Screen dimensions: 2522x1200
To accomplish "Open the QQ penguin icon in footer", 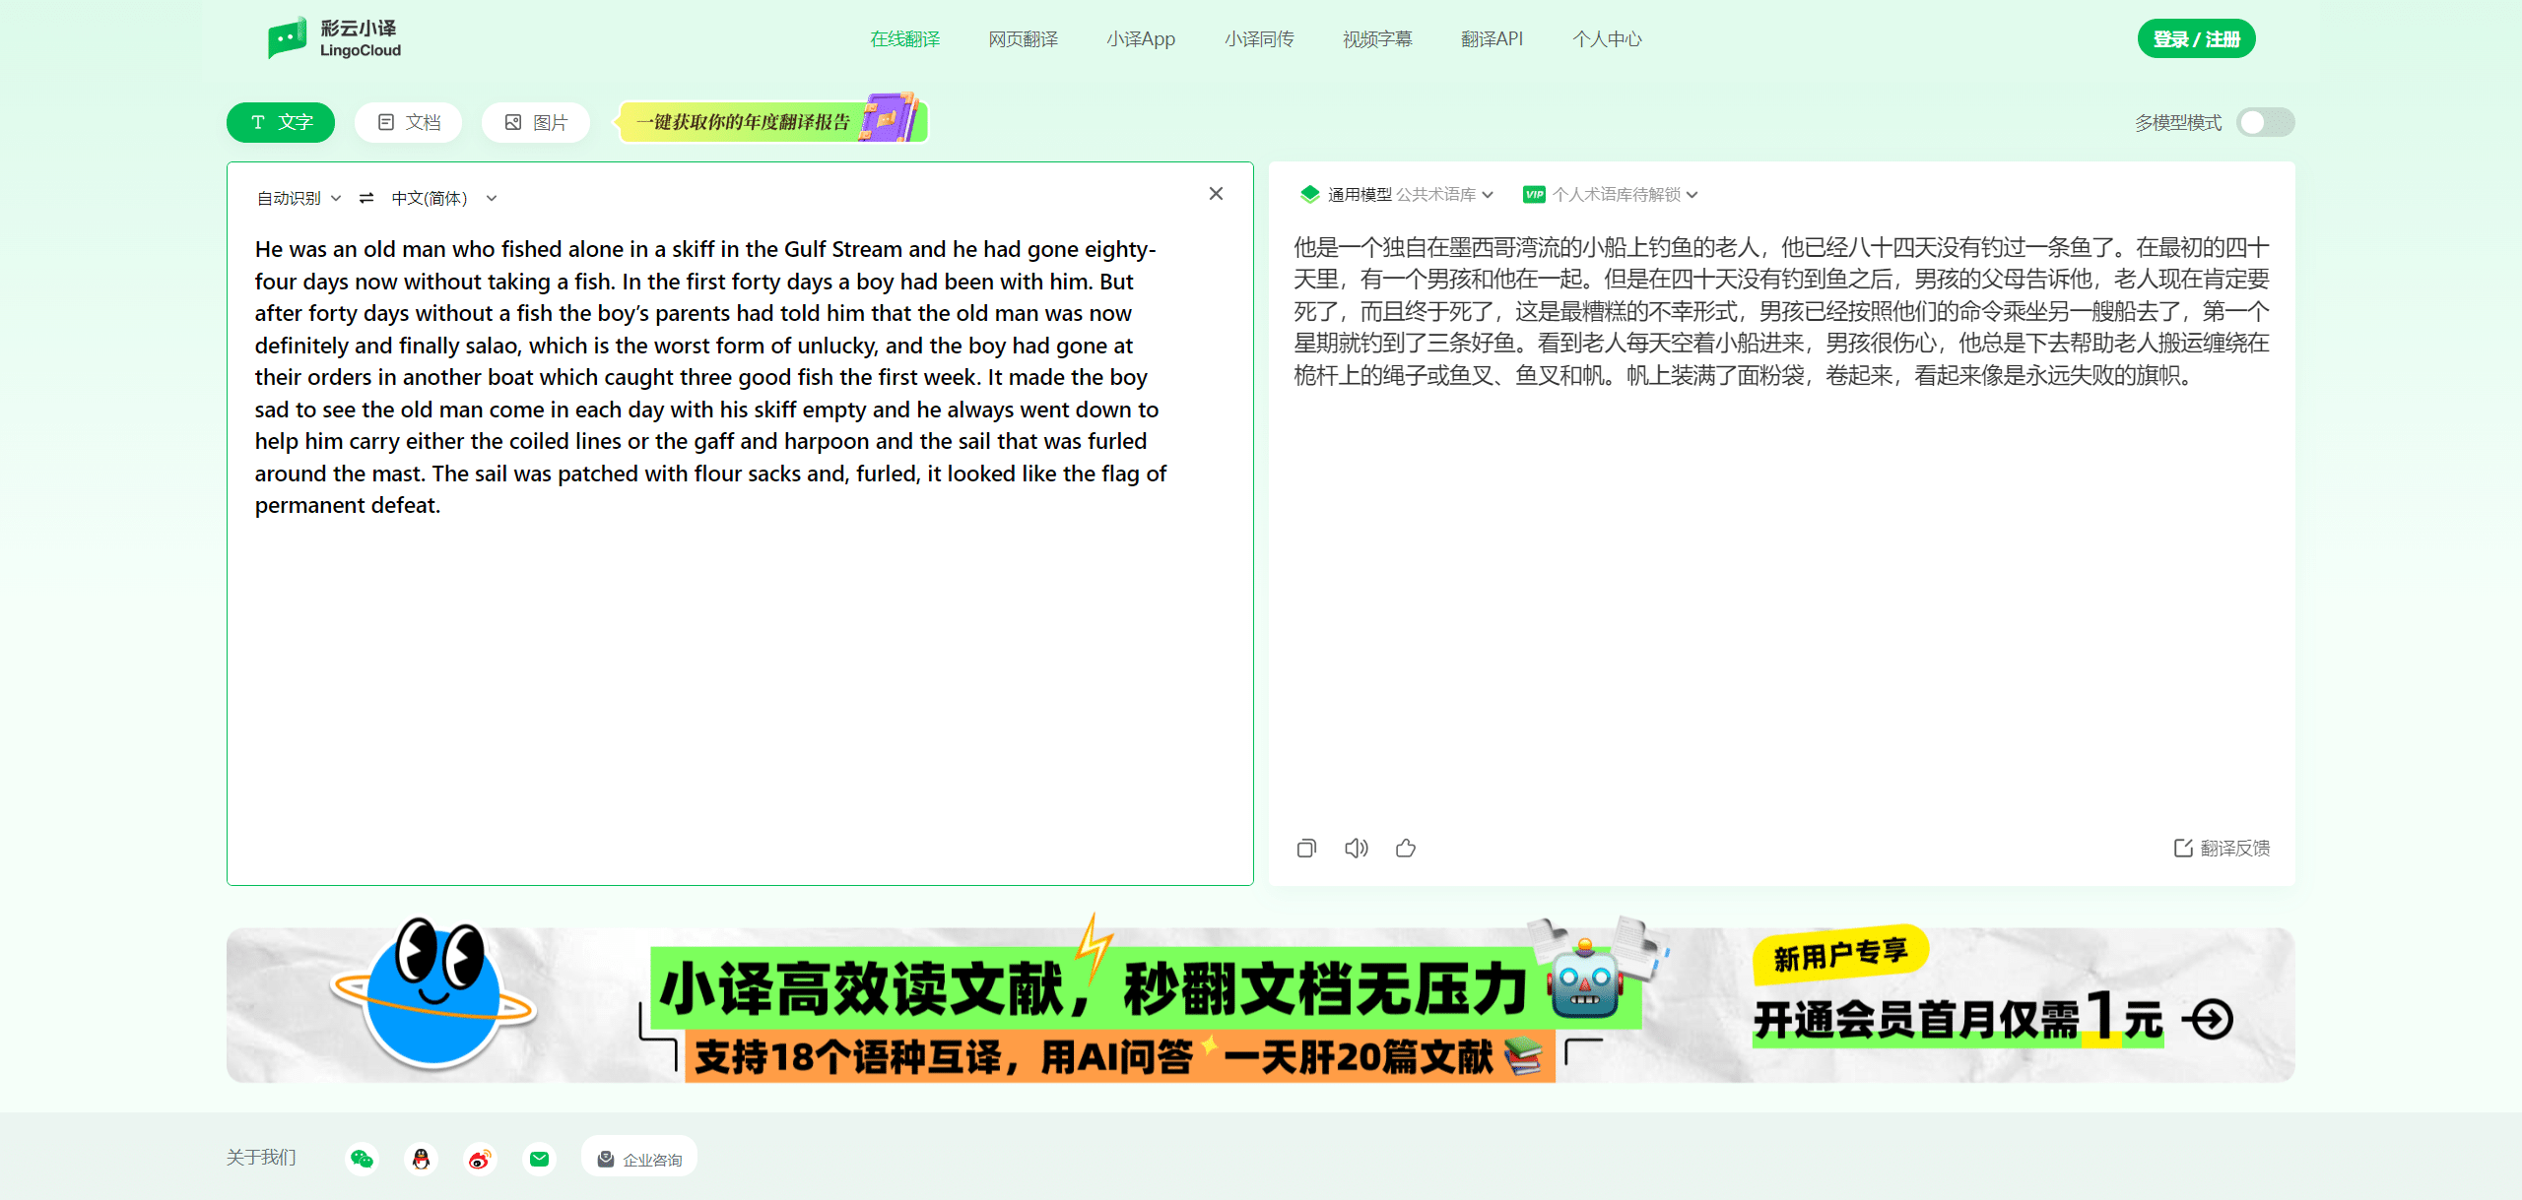I will tap(421, 1159).
